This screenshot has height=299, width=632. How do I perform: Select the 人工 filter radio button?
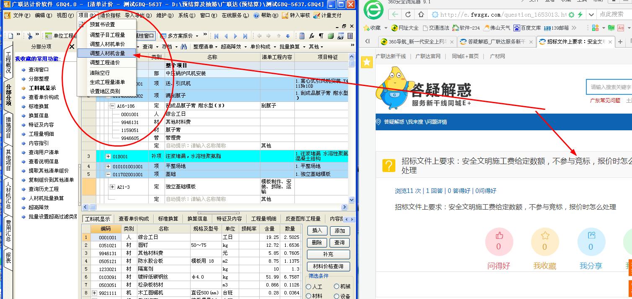309,287
